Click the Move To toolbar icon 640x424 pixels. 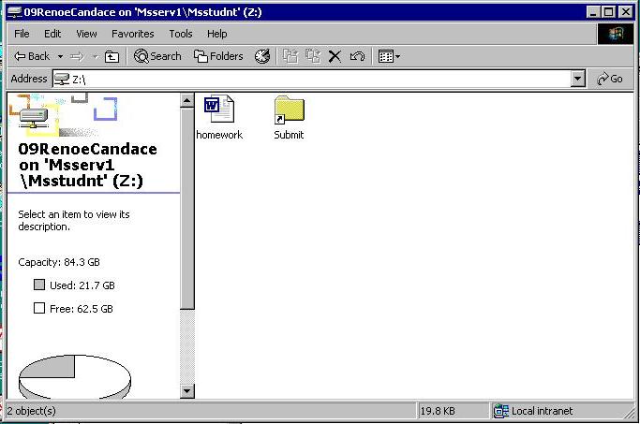click(x=290, y=56)
